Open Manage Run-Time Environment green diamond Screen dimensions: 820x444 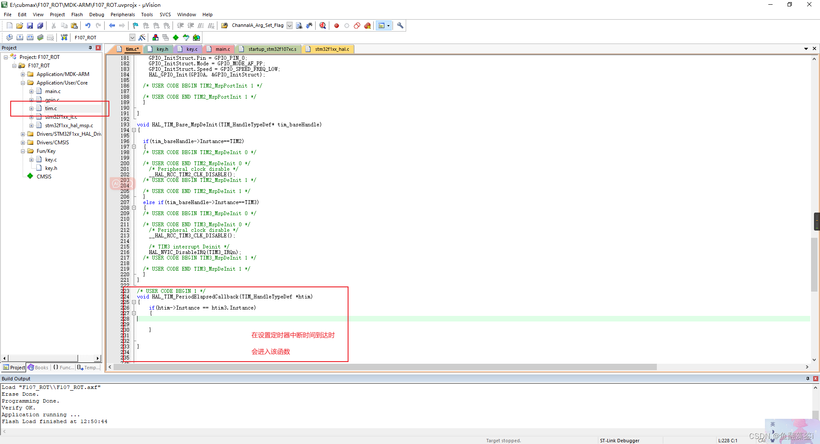click(x=176, y=38)
